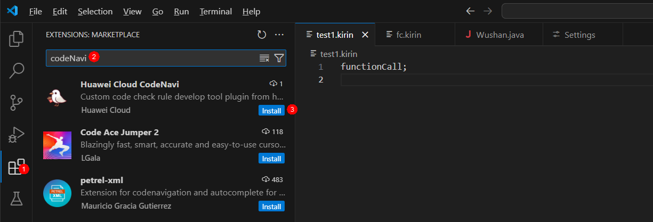Switch to the Wushan.java tab
Viewport: 653px width, 222px height.
pos(499,35)
